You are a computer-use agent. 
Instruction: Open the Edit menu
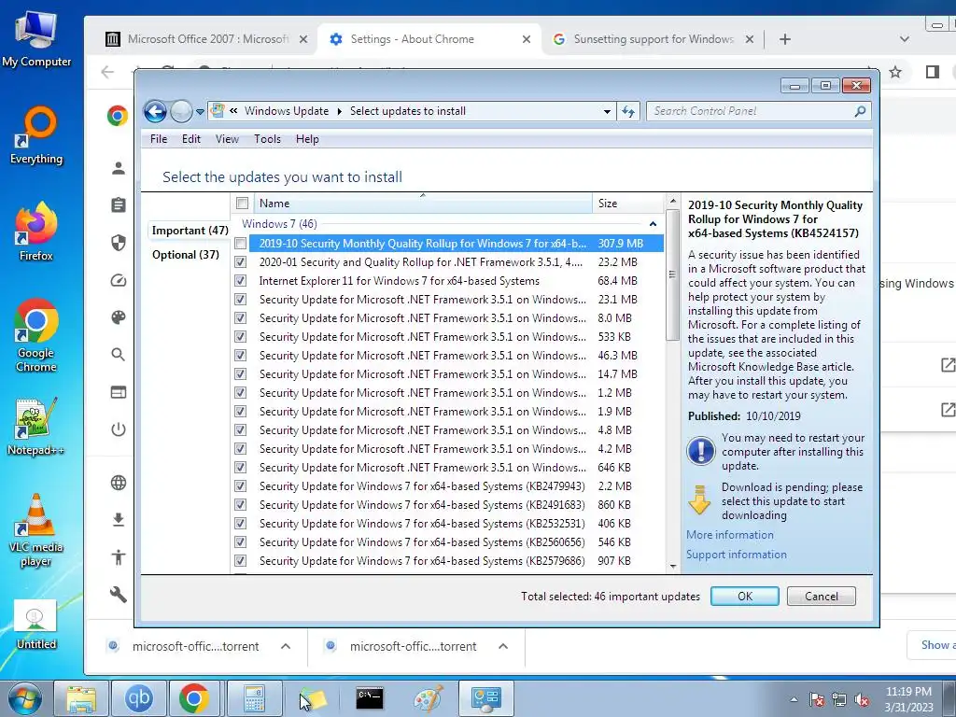click(190, 139)
